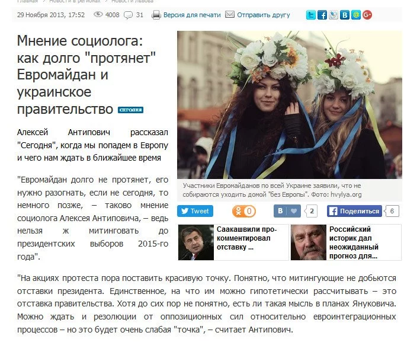Click the Twitter share icon in top bar
The height and width of the screenshot is (342, 404).
click(x=311, y=15)
